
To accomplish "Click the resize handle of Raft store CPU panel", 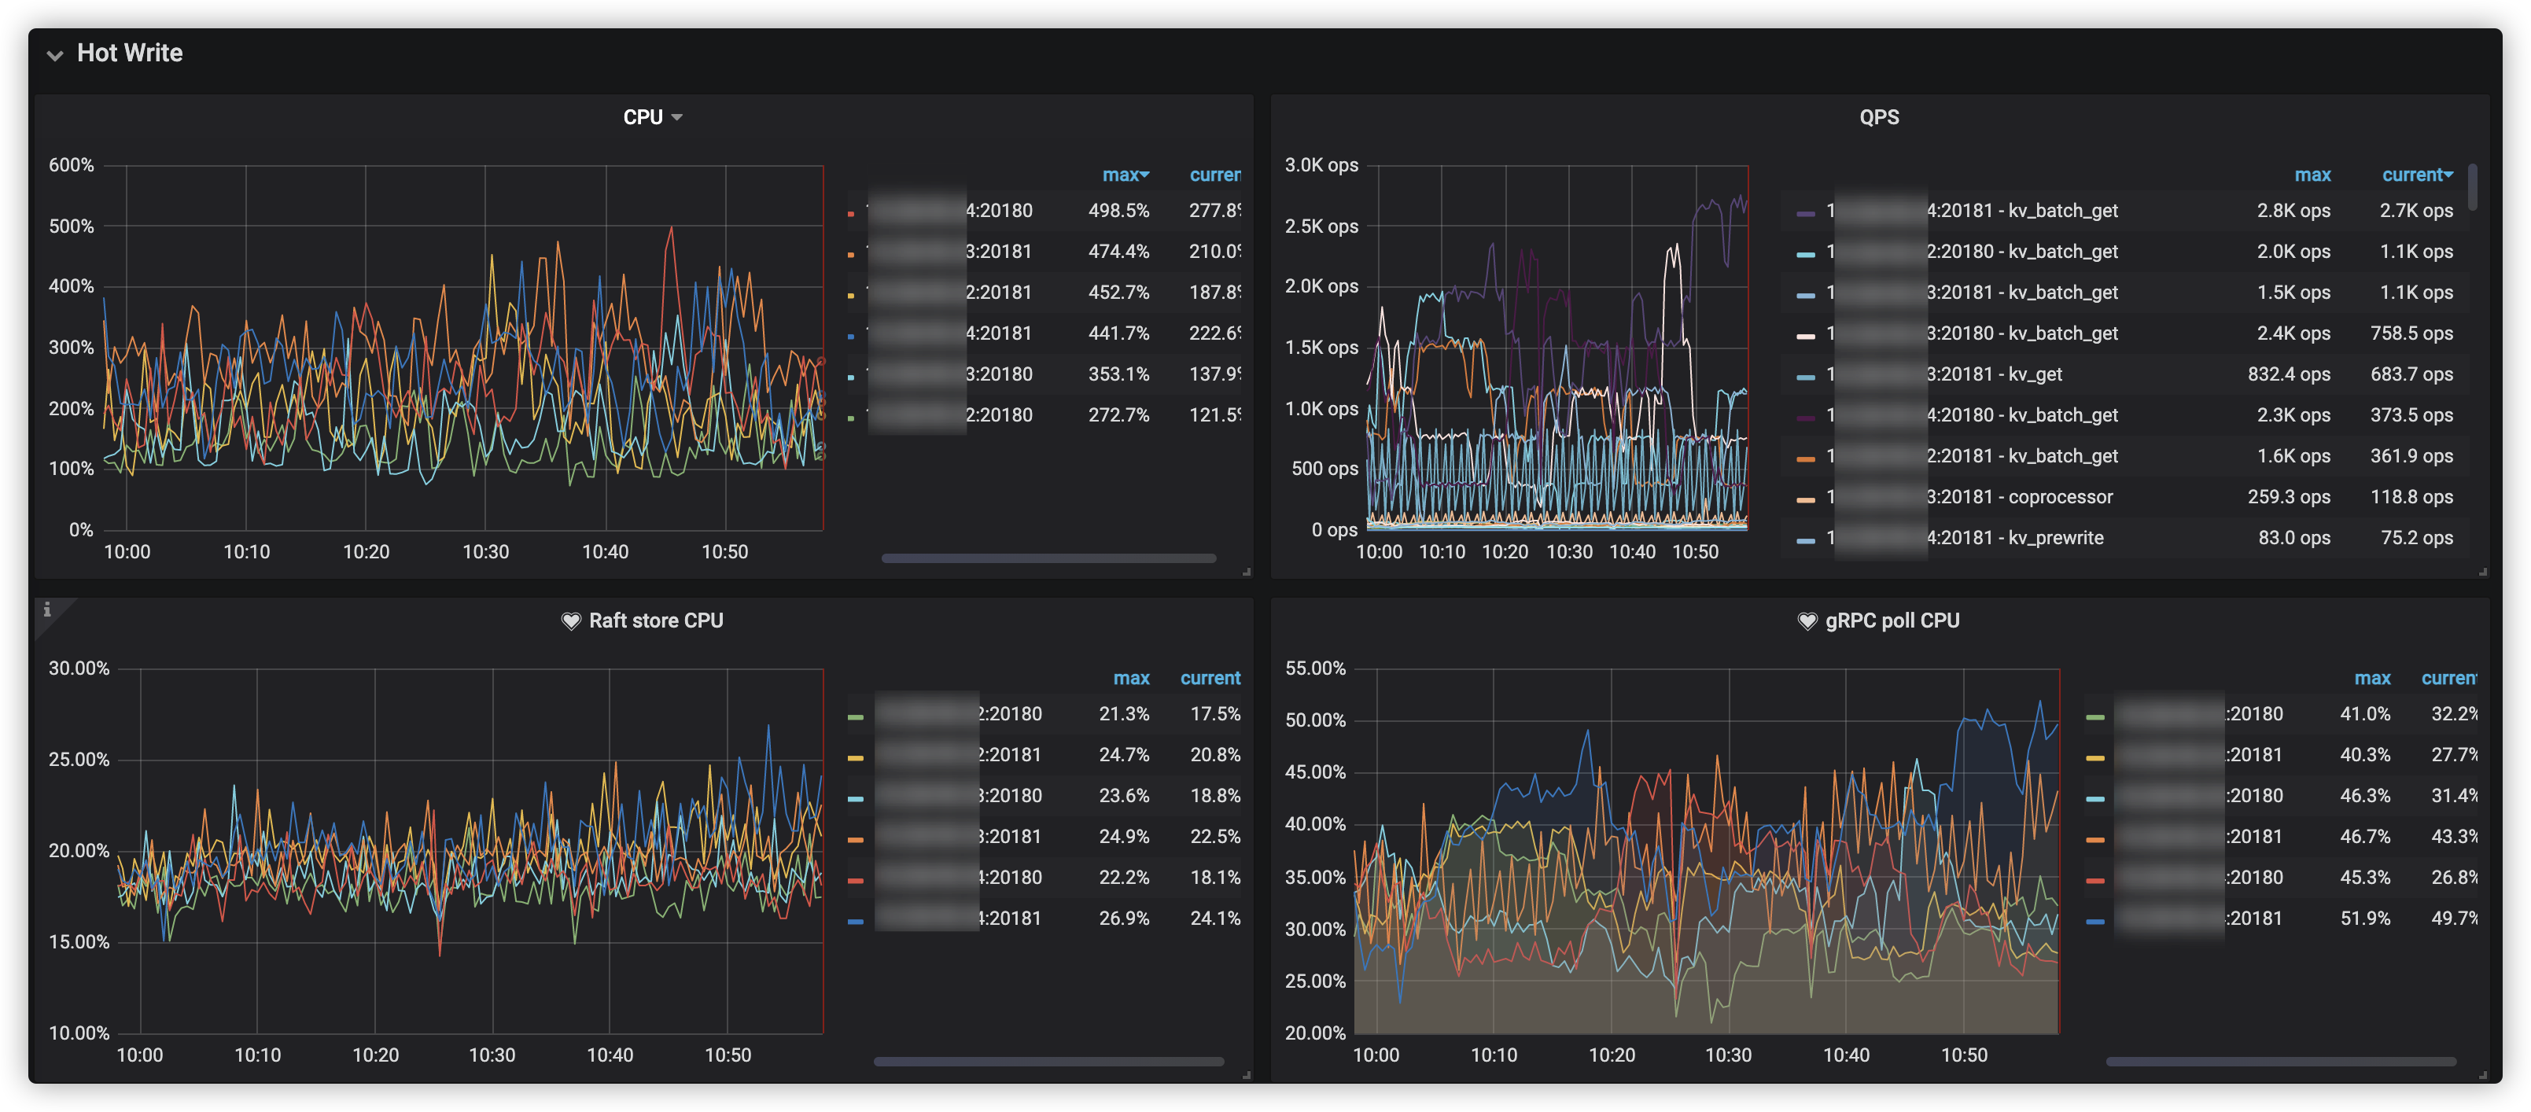I will pyautogui.click(x=1246, y=1076).
